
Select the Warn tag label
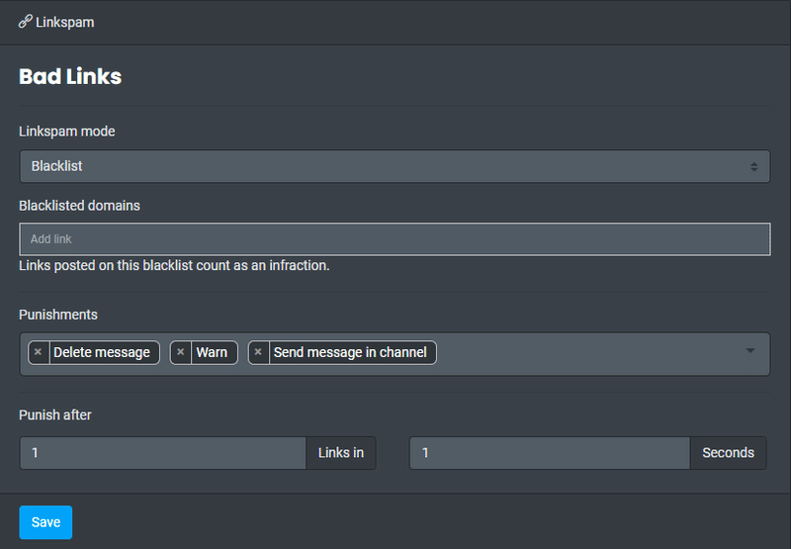(x=212, y=352)
